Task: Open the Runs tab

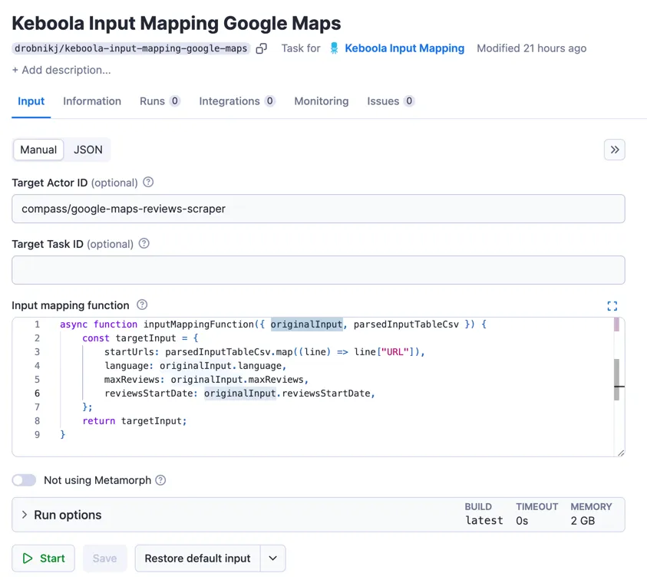Action: coord(160,101)
